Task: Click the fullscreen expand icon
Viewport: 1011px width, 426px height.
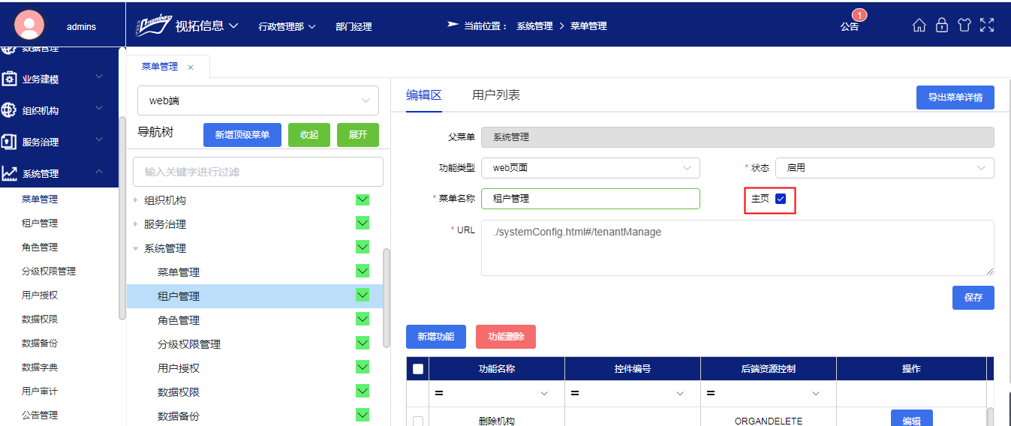Action: tap(987, 25)
